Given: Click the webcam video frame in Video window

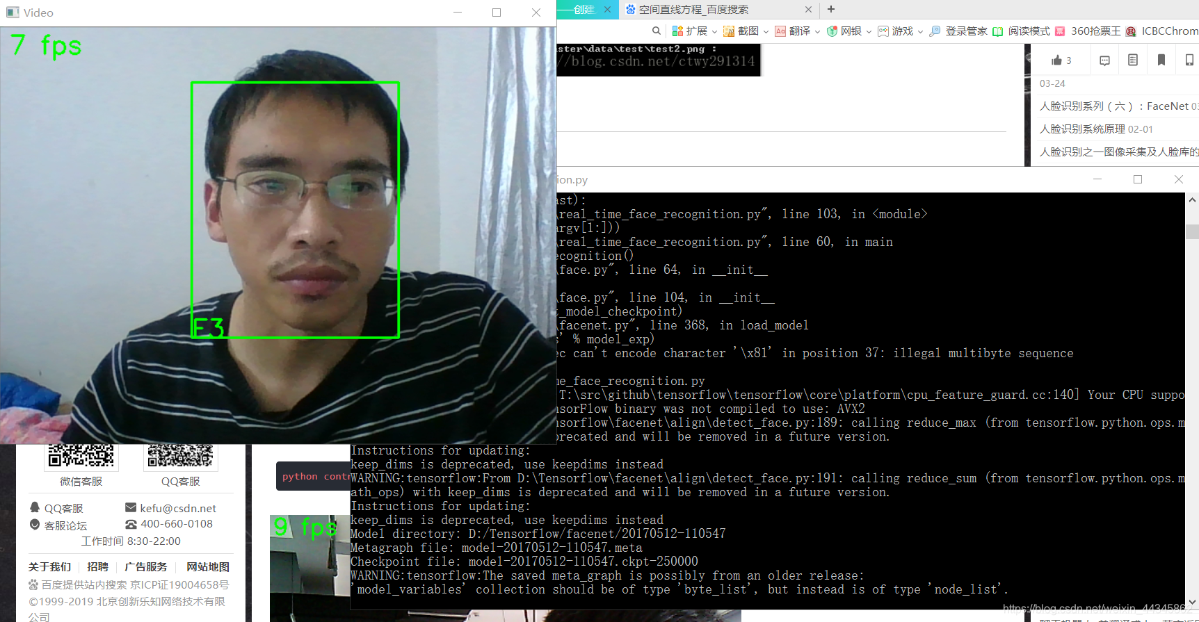Looking at the screenshot, I should [278, 235].
